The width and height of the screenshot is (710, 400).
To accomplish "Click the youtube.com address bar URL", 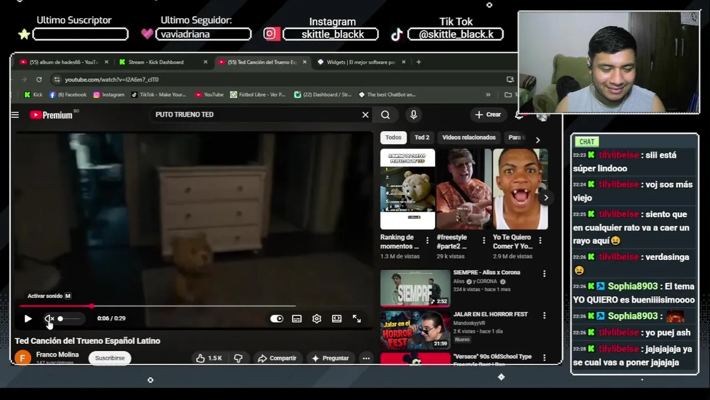I will tap(112, 79).
